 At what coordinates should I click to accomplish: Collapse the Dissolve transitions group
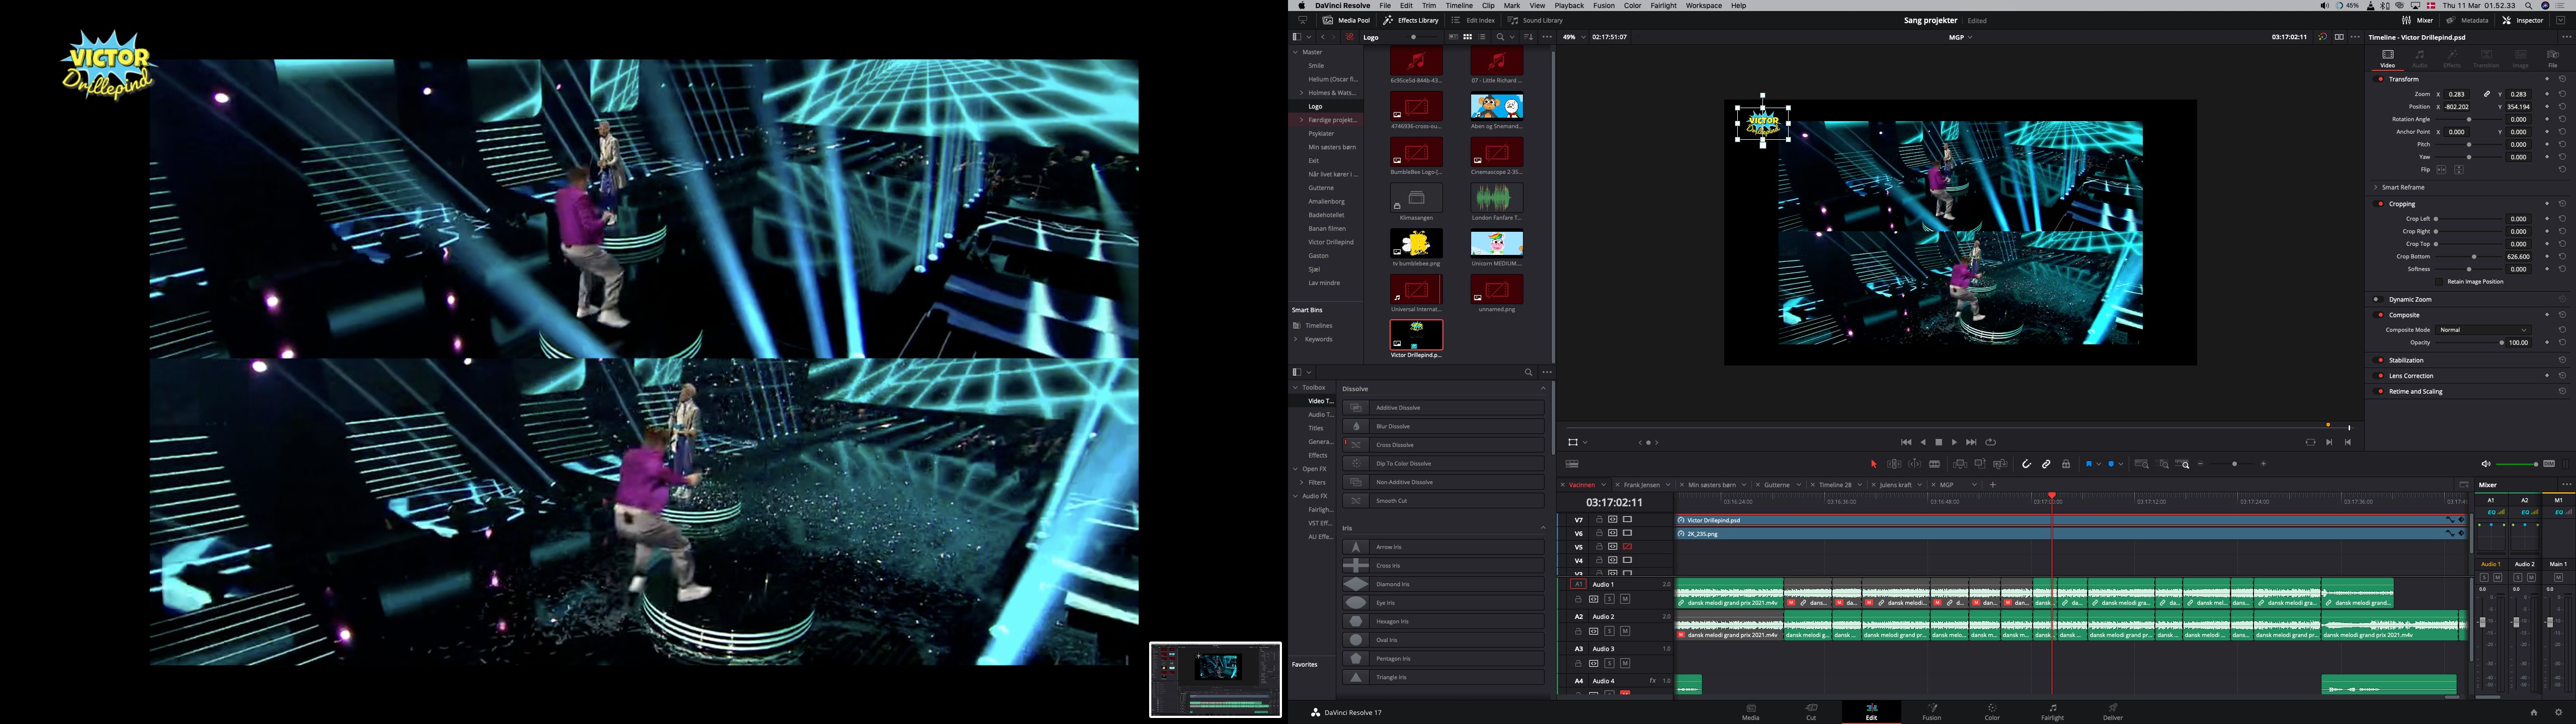(x=1543, y=389)
